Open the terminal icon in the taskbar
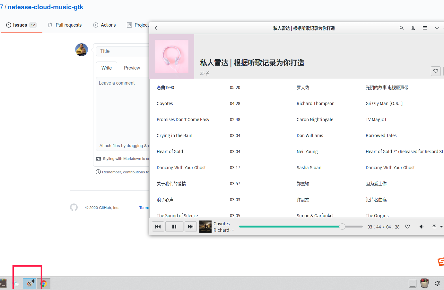The image size is (444, 290). coord(3,283)
